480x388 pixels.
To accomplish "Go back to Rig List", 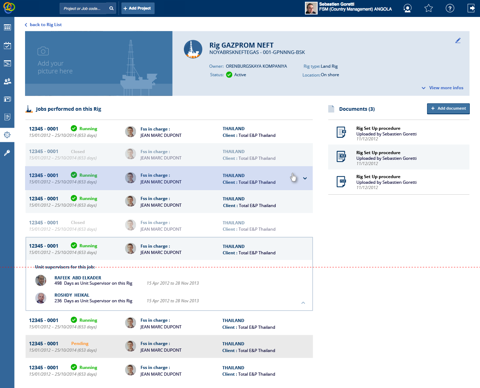I will click(43, 25).
